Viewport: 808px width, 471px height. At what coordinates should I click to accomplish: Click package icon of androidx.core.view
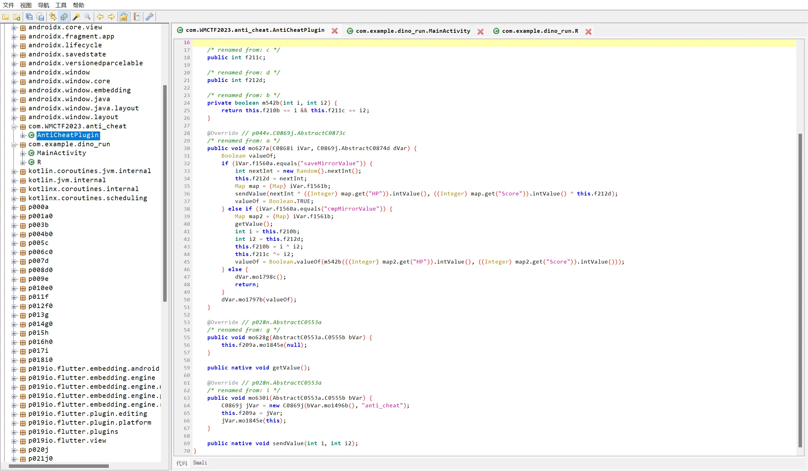coord(23,27)
